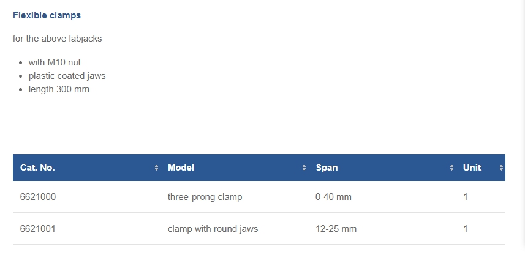
Task: Click sort arrows next to Unit
Action: pyautogui.click(x=501, y=168)
